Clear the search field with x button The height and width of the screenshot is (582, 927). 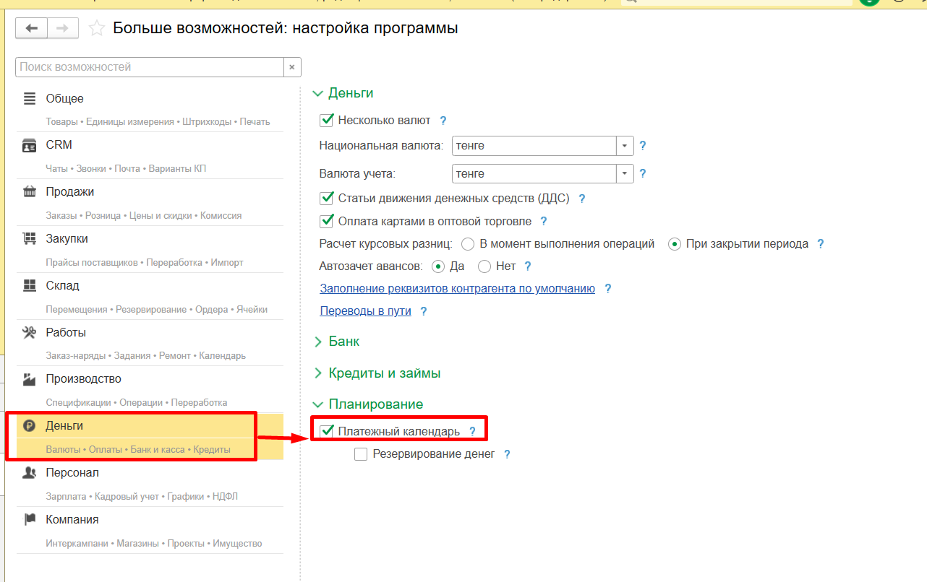[292, 67]
